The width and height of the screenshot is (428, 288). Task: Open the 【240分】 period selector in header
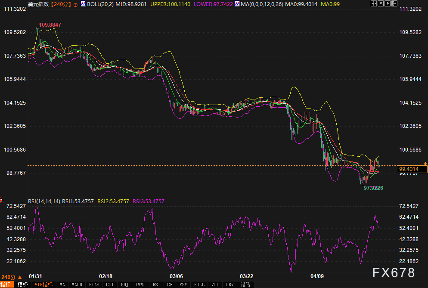[x=60, y=4]
